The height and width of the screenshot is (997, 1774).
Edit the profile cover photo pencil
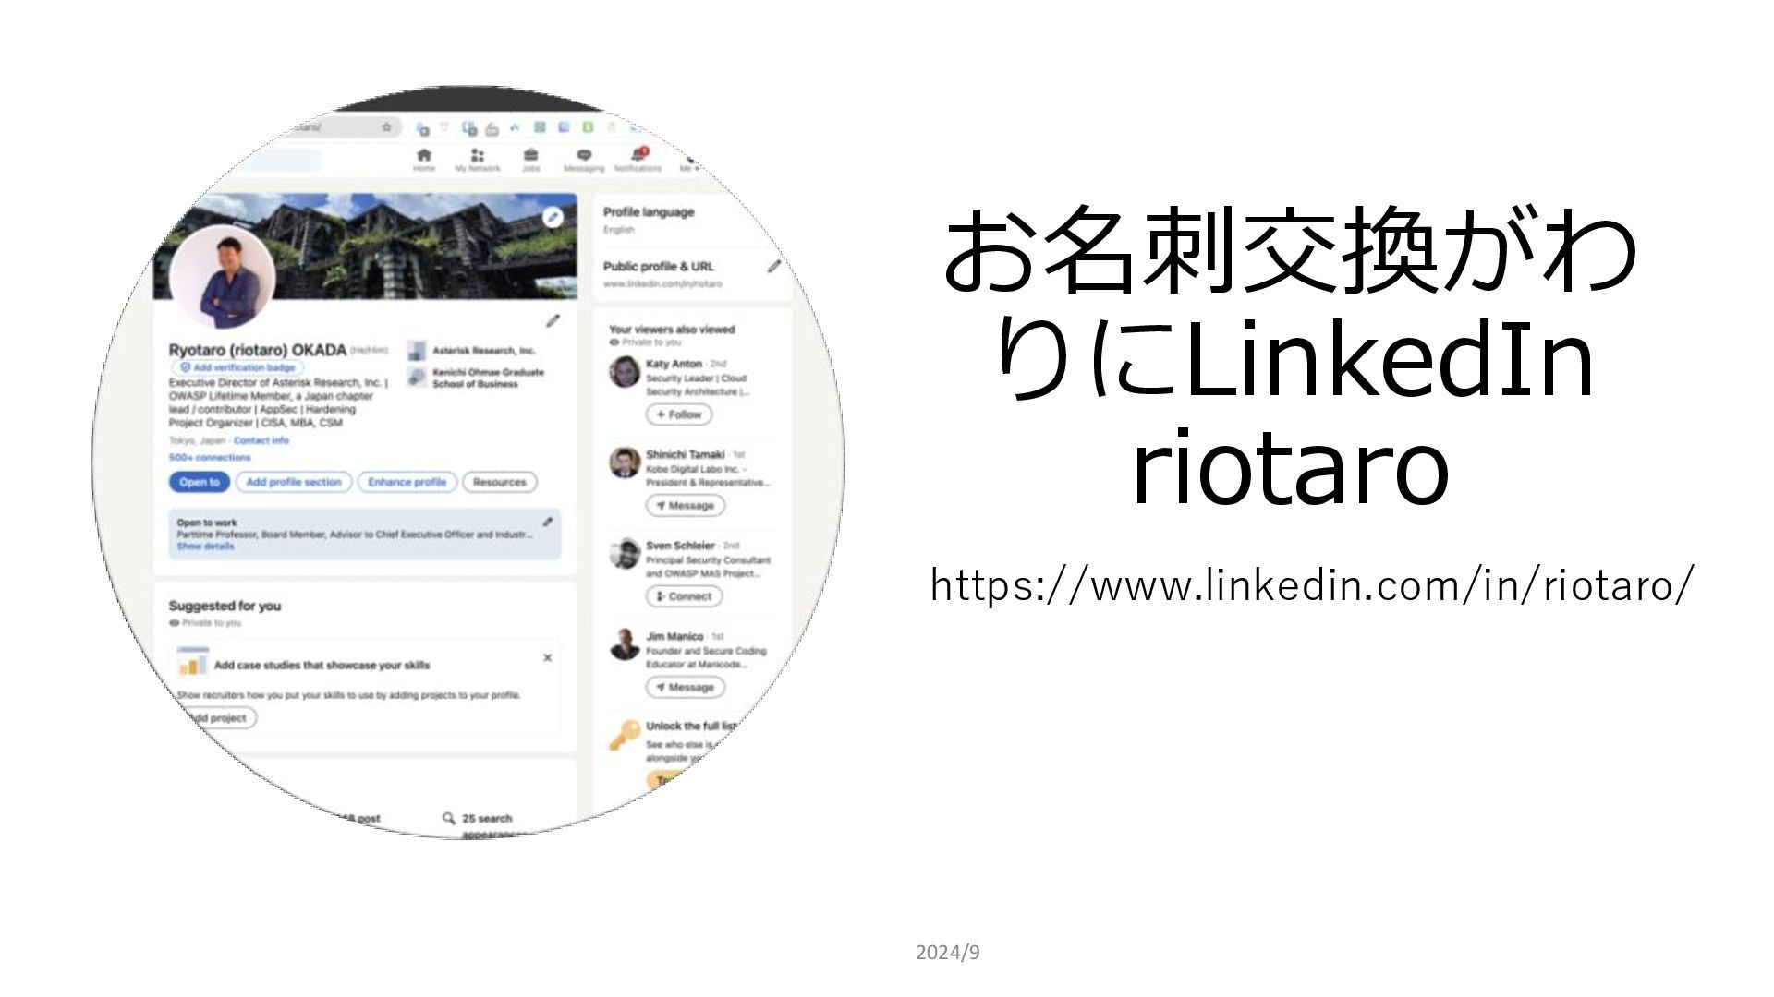pyautogui.click(x=553, y=217)
